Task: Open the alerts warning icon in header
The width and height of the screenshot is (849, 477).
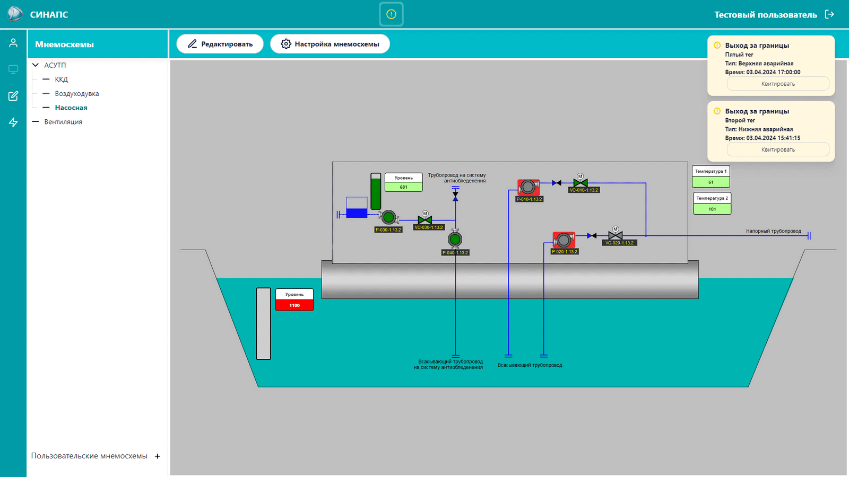Action: point(391,14)
